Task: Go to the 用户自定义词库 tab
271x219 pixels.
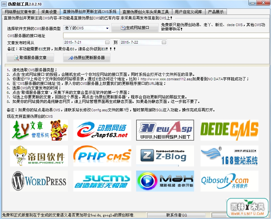Action: [x=188, y=12]
